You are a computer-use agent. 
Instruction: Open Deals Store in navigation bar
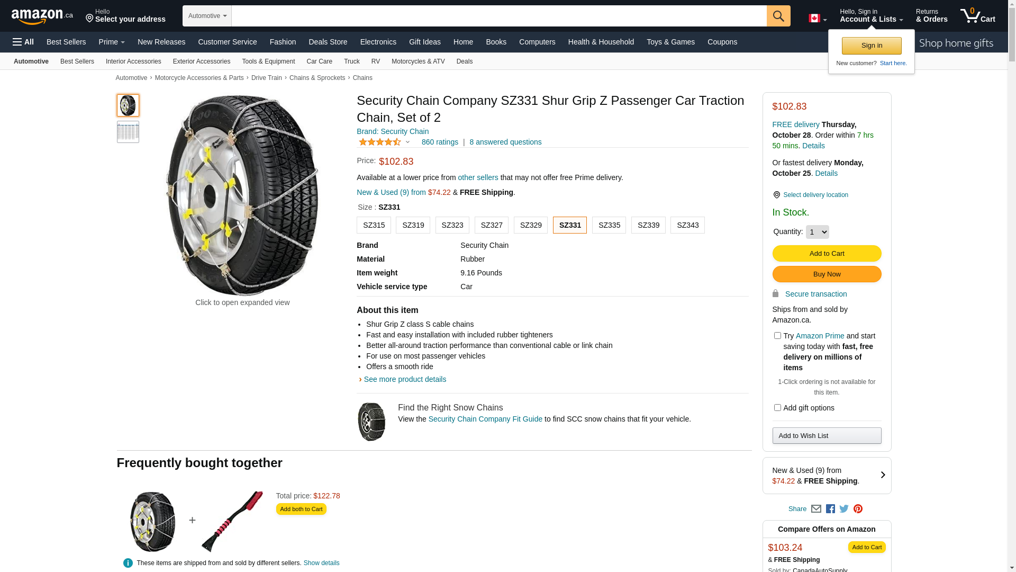(x=328, y=42)
